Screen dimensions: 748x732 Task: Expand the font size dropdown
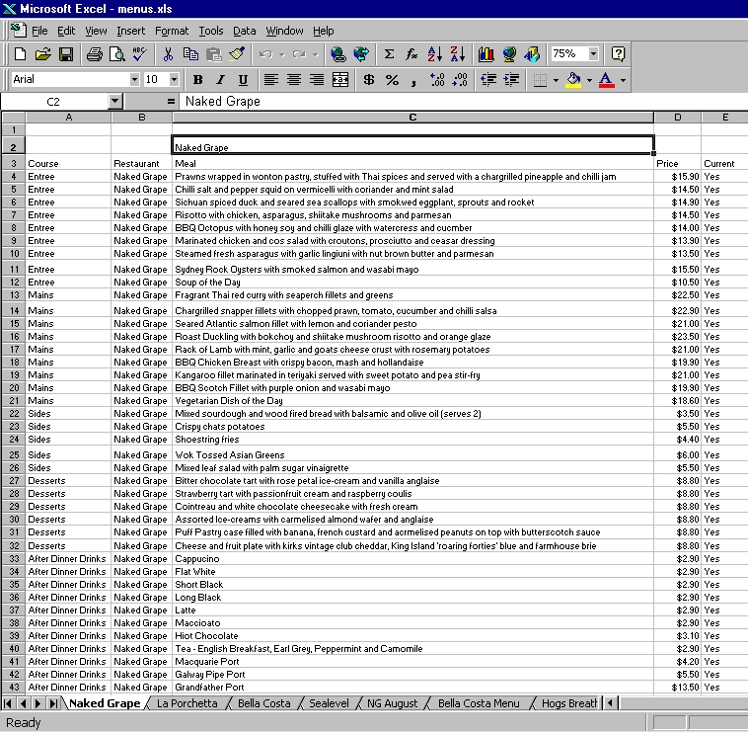174,80
